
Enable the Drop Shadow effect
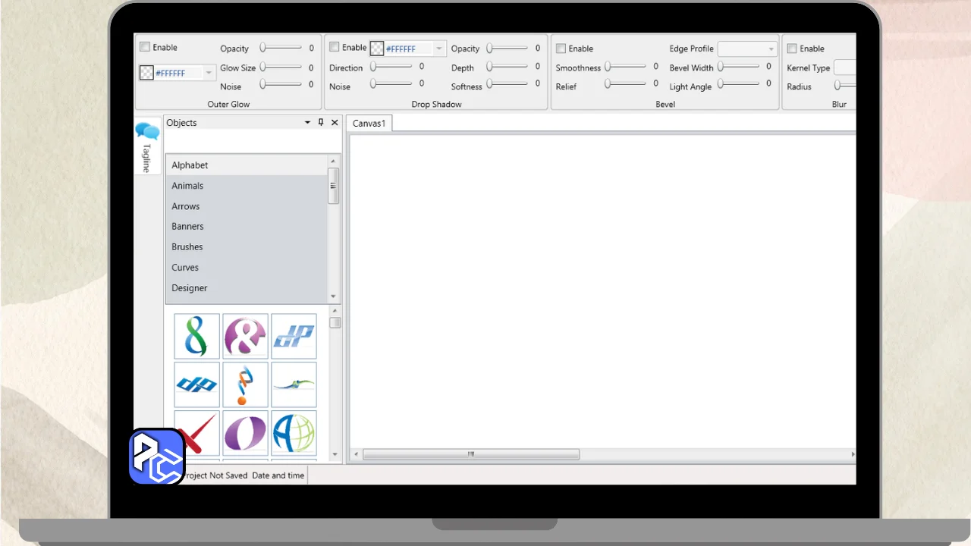click(334, 47)
